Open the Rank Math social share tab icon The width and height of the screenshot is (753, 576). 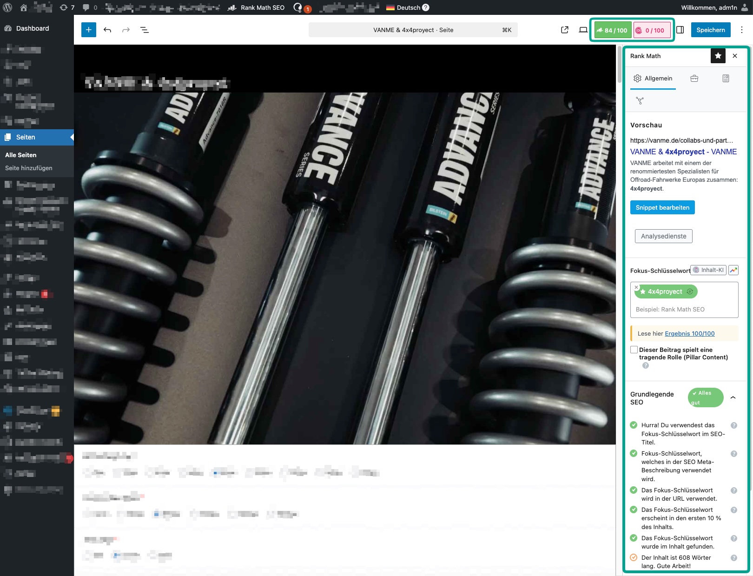640,100
